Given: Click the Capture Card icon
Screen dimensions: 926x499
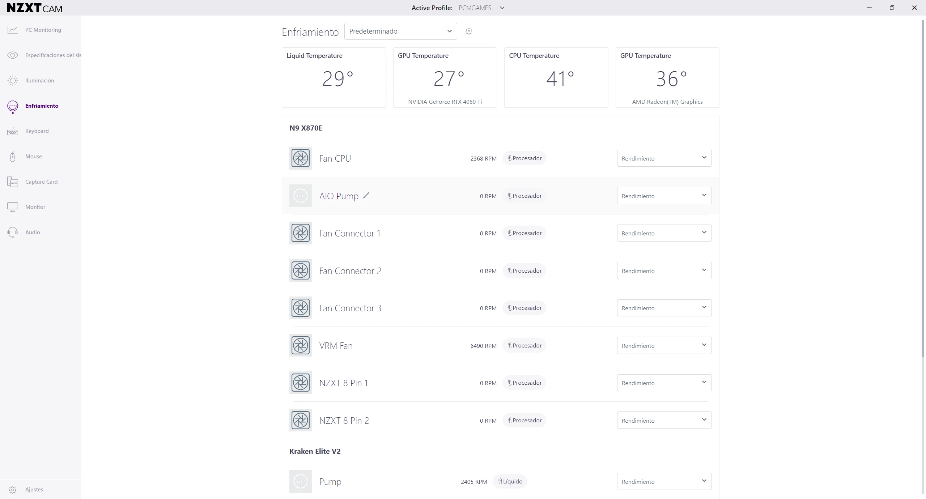Looking at the screenshot, I should (13, 182).
